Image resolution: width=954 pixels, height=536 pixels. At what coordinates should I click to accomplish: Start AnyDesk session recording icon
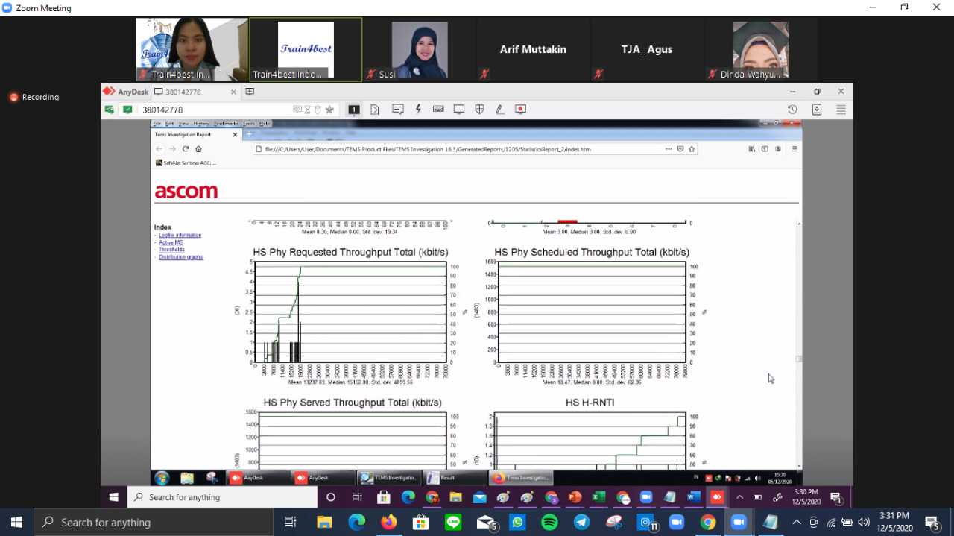coord(520,110)
